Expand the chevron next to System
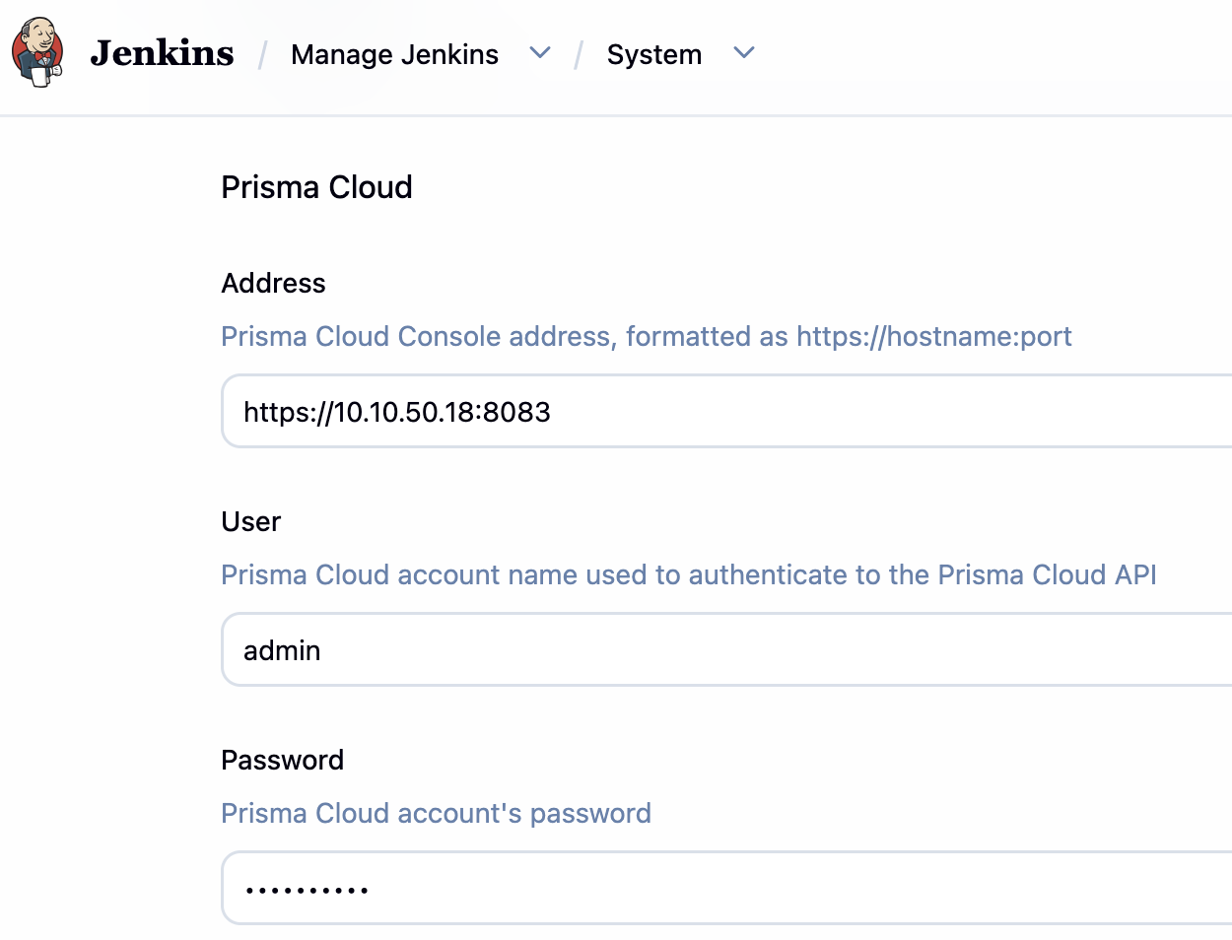The image size is (1232, 940). click(744, 53)
